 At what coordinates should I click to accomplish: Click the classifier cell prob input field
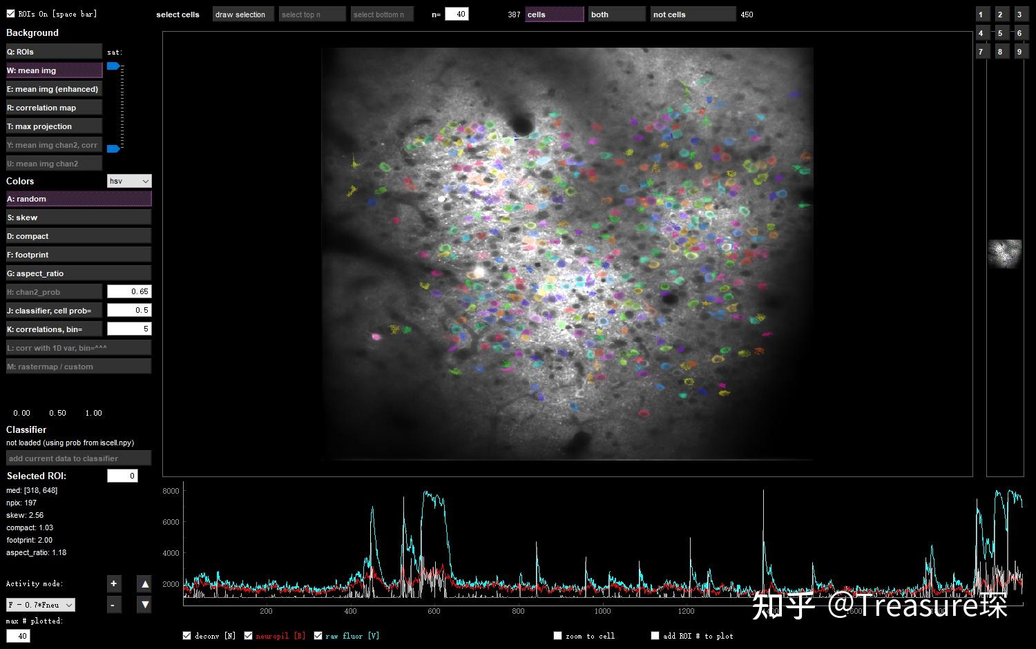(x=129, y=310)
